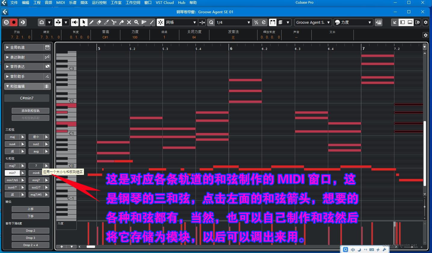Open info line setup gear icon
Viewport: 432px width, 253px height.
tap(425, 35)
